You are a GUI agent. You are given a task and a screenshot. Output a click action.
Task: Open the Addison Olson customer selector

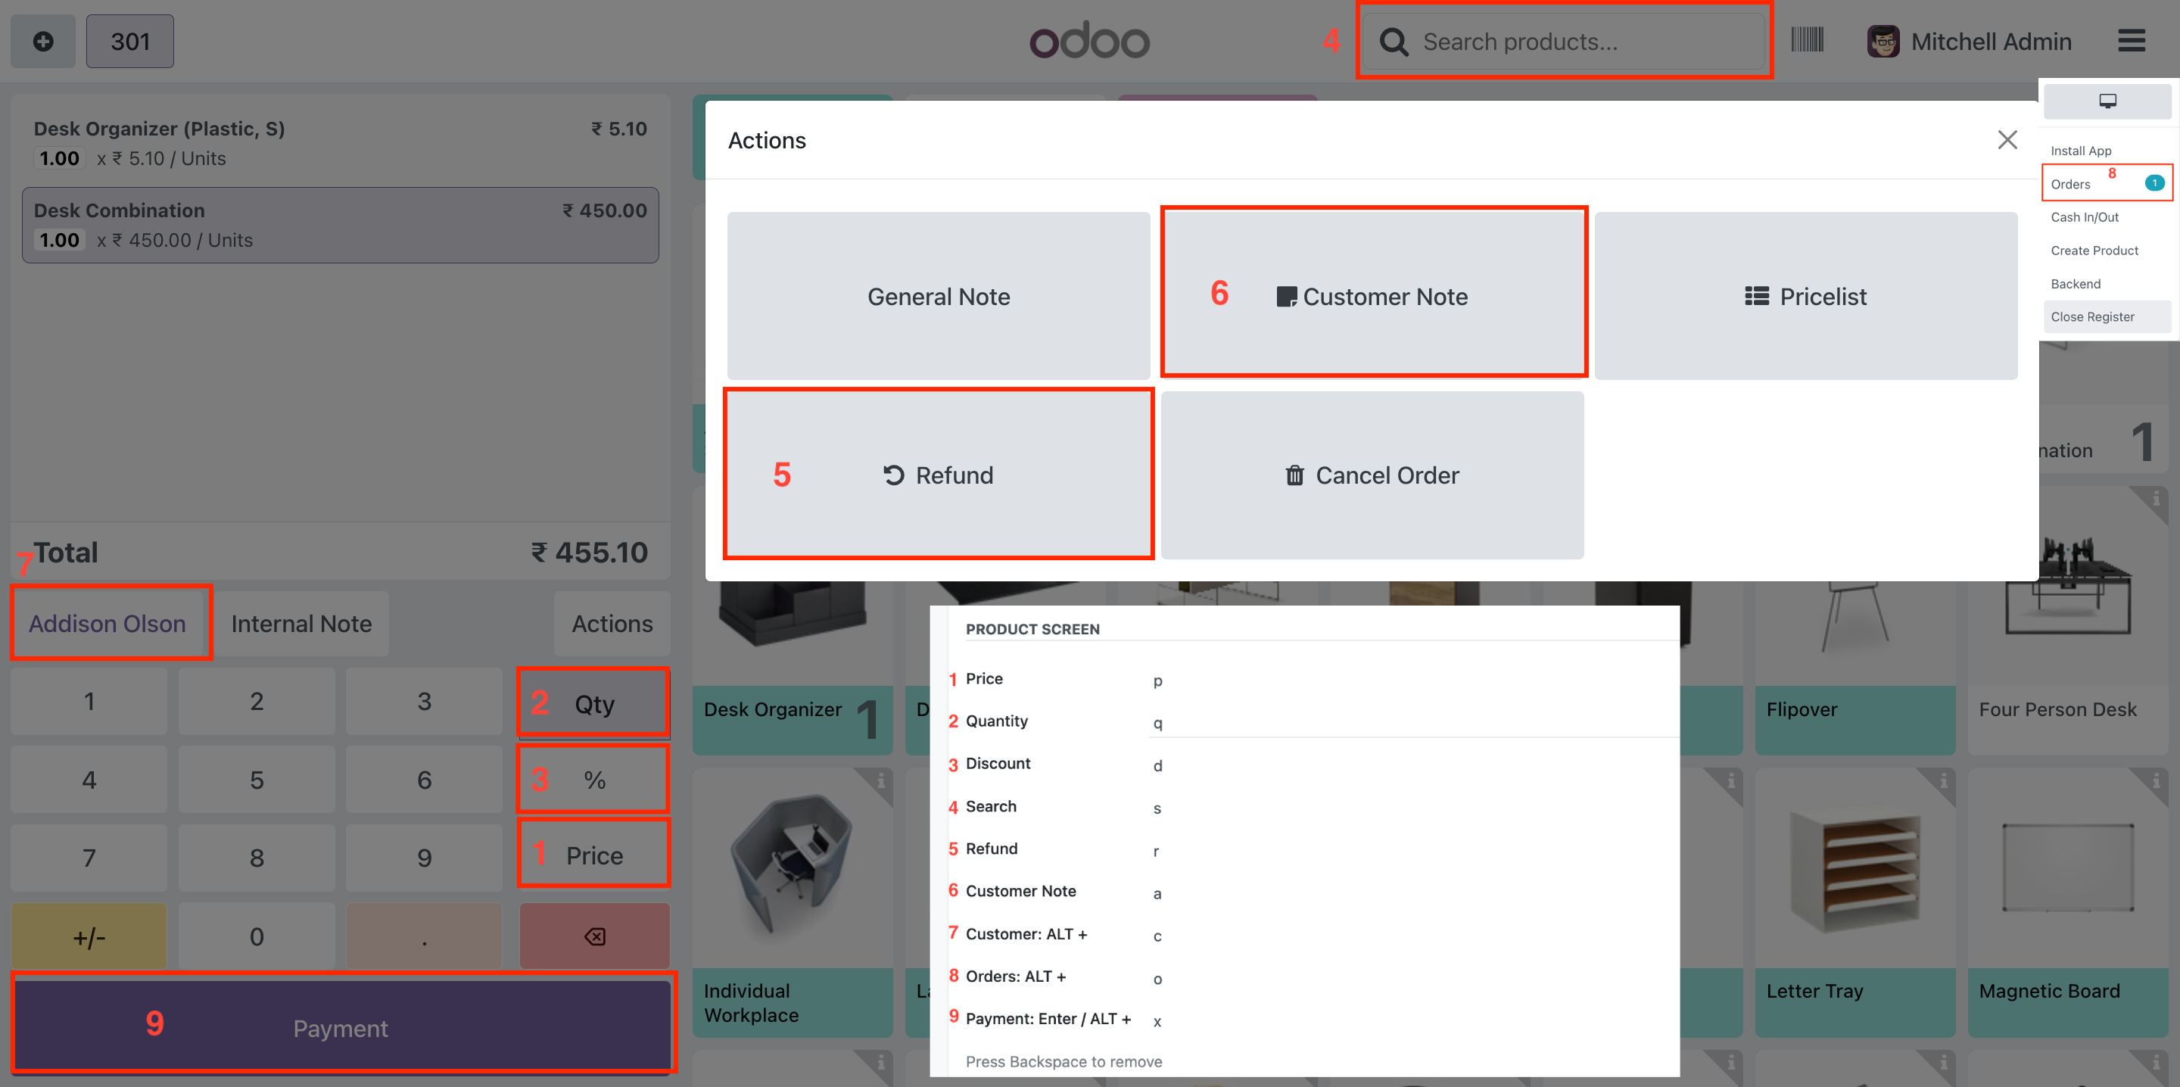[108, 624]
